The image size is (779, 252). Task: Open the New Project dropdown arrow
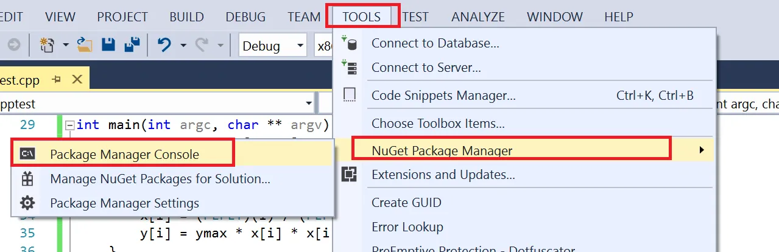point(65,46)
